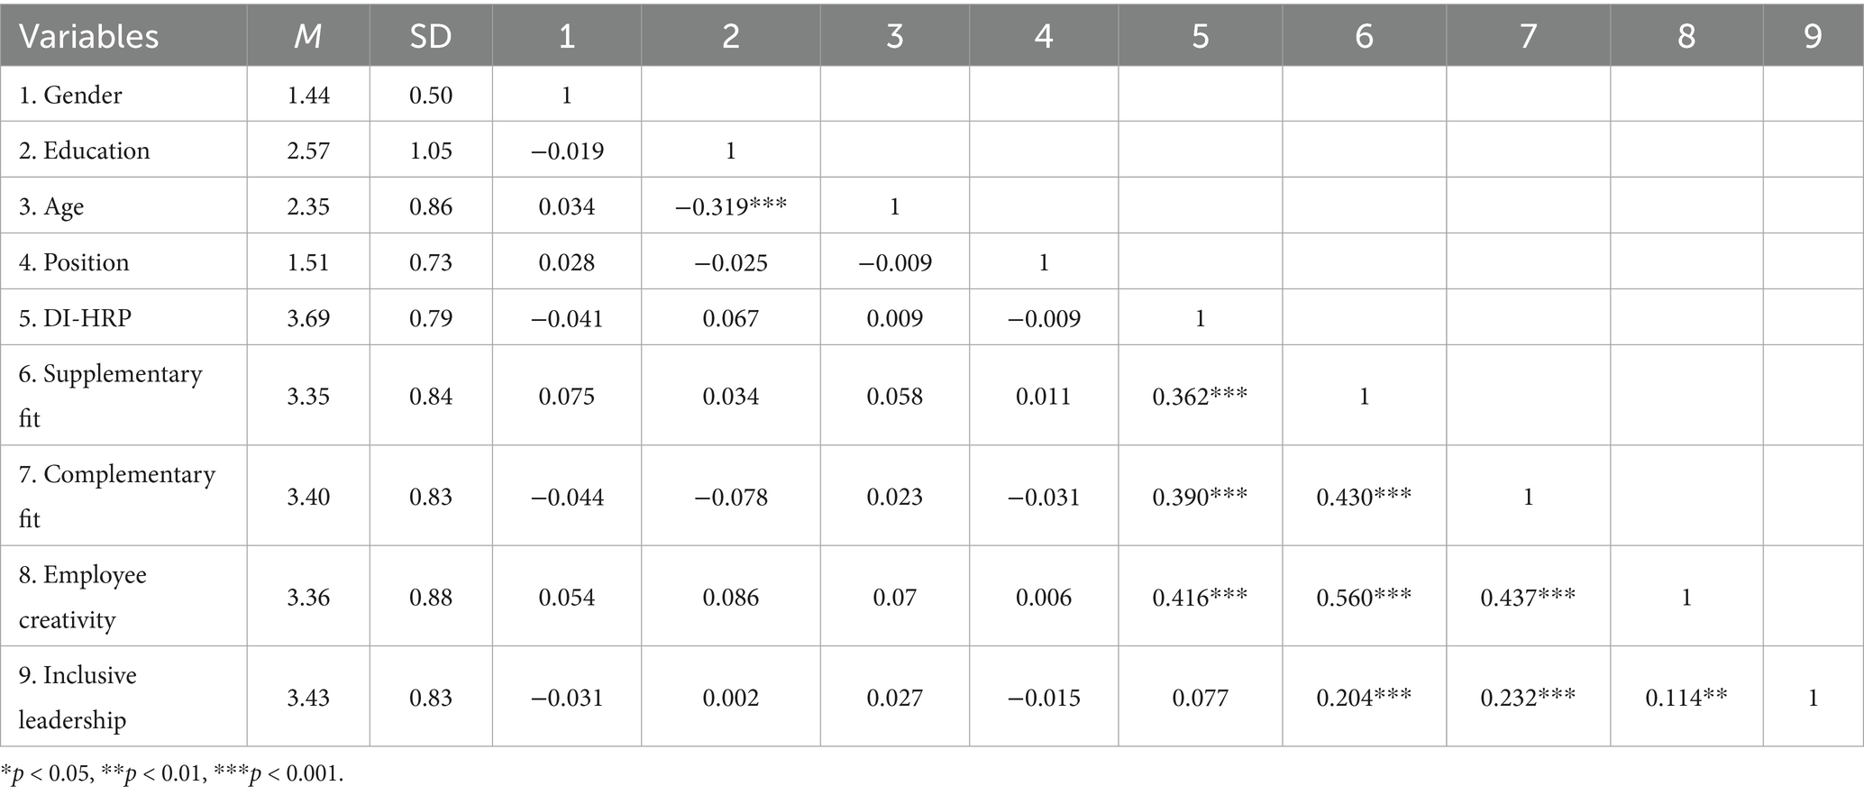The image size is (1864, 795).
Task: Click the M (mean) column header
Action: (308, 36)
